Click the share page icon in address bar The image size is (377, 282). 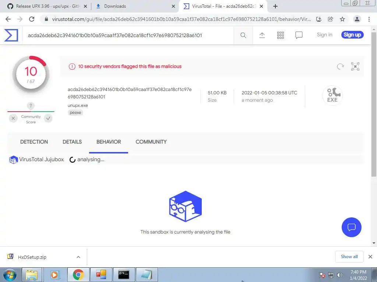(x=330, y=19)
